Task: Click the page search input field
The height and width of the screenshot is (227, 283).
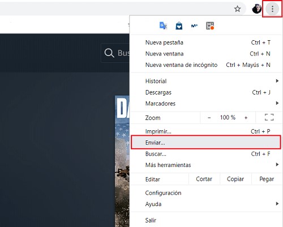Action: [115, 53]
